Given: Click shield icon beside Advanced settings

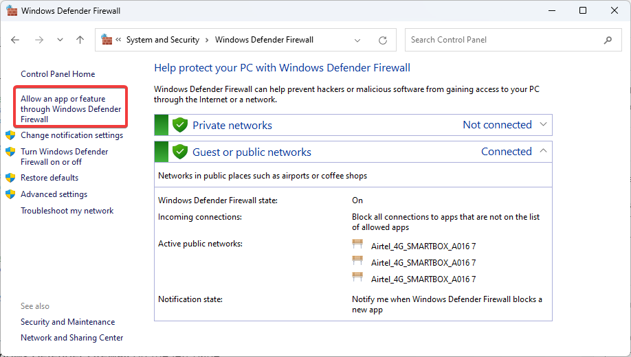Looking at the screenshot, I should click(10, 194).
